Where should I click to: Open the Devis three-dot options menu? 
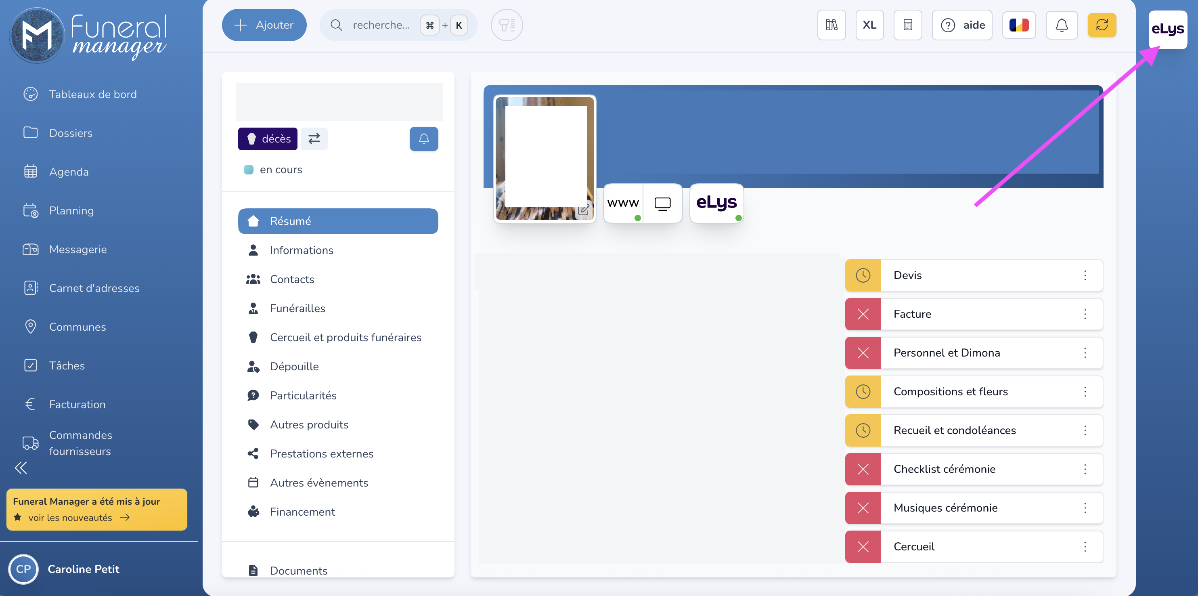1085,275
